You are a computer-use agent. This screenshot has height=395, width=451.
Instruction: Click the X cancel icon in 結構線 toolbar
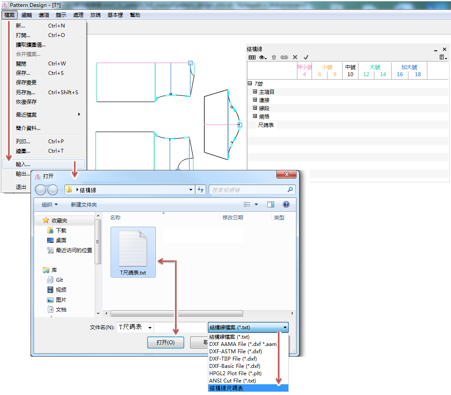click(295, 57)
